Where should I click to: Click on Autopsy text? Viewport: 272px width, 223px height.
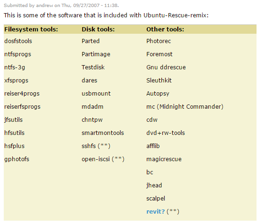pyautogui.click(x=158, y=94)
